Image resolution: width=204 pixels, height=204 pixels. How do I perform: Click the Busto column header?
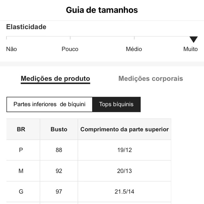click(x=59, y=129)
